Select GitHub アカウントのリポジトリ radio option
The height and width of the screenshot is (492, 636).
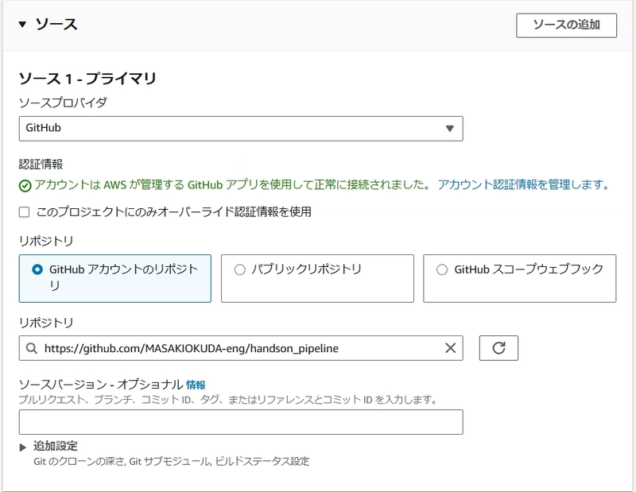37,269
